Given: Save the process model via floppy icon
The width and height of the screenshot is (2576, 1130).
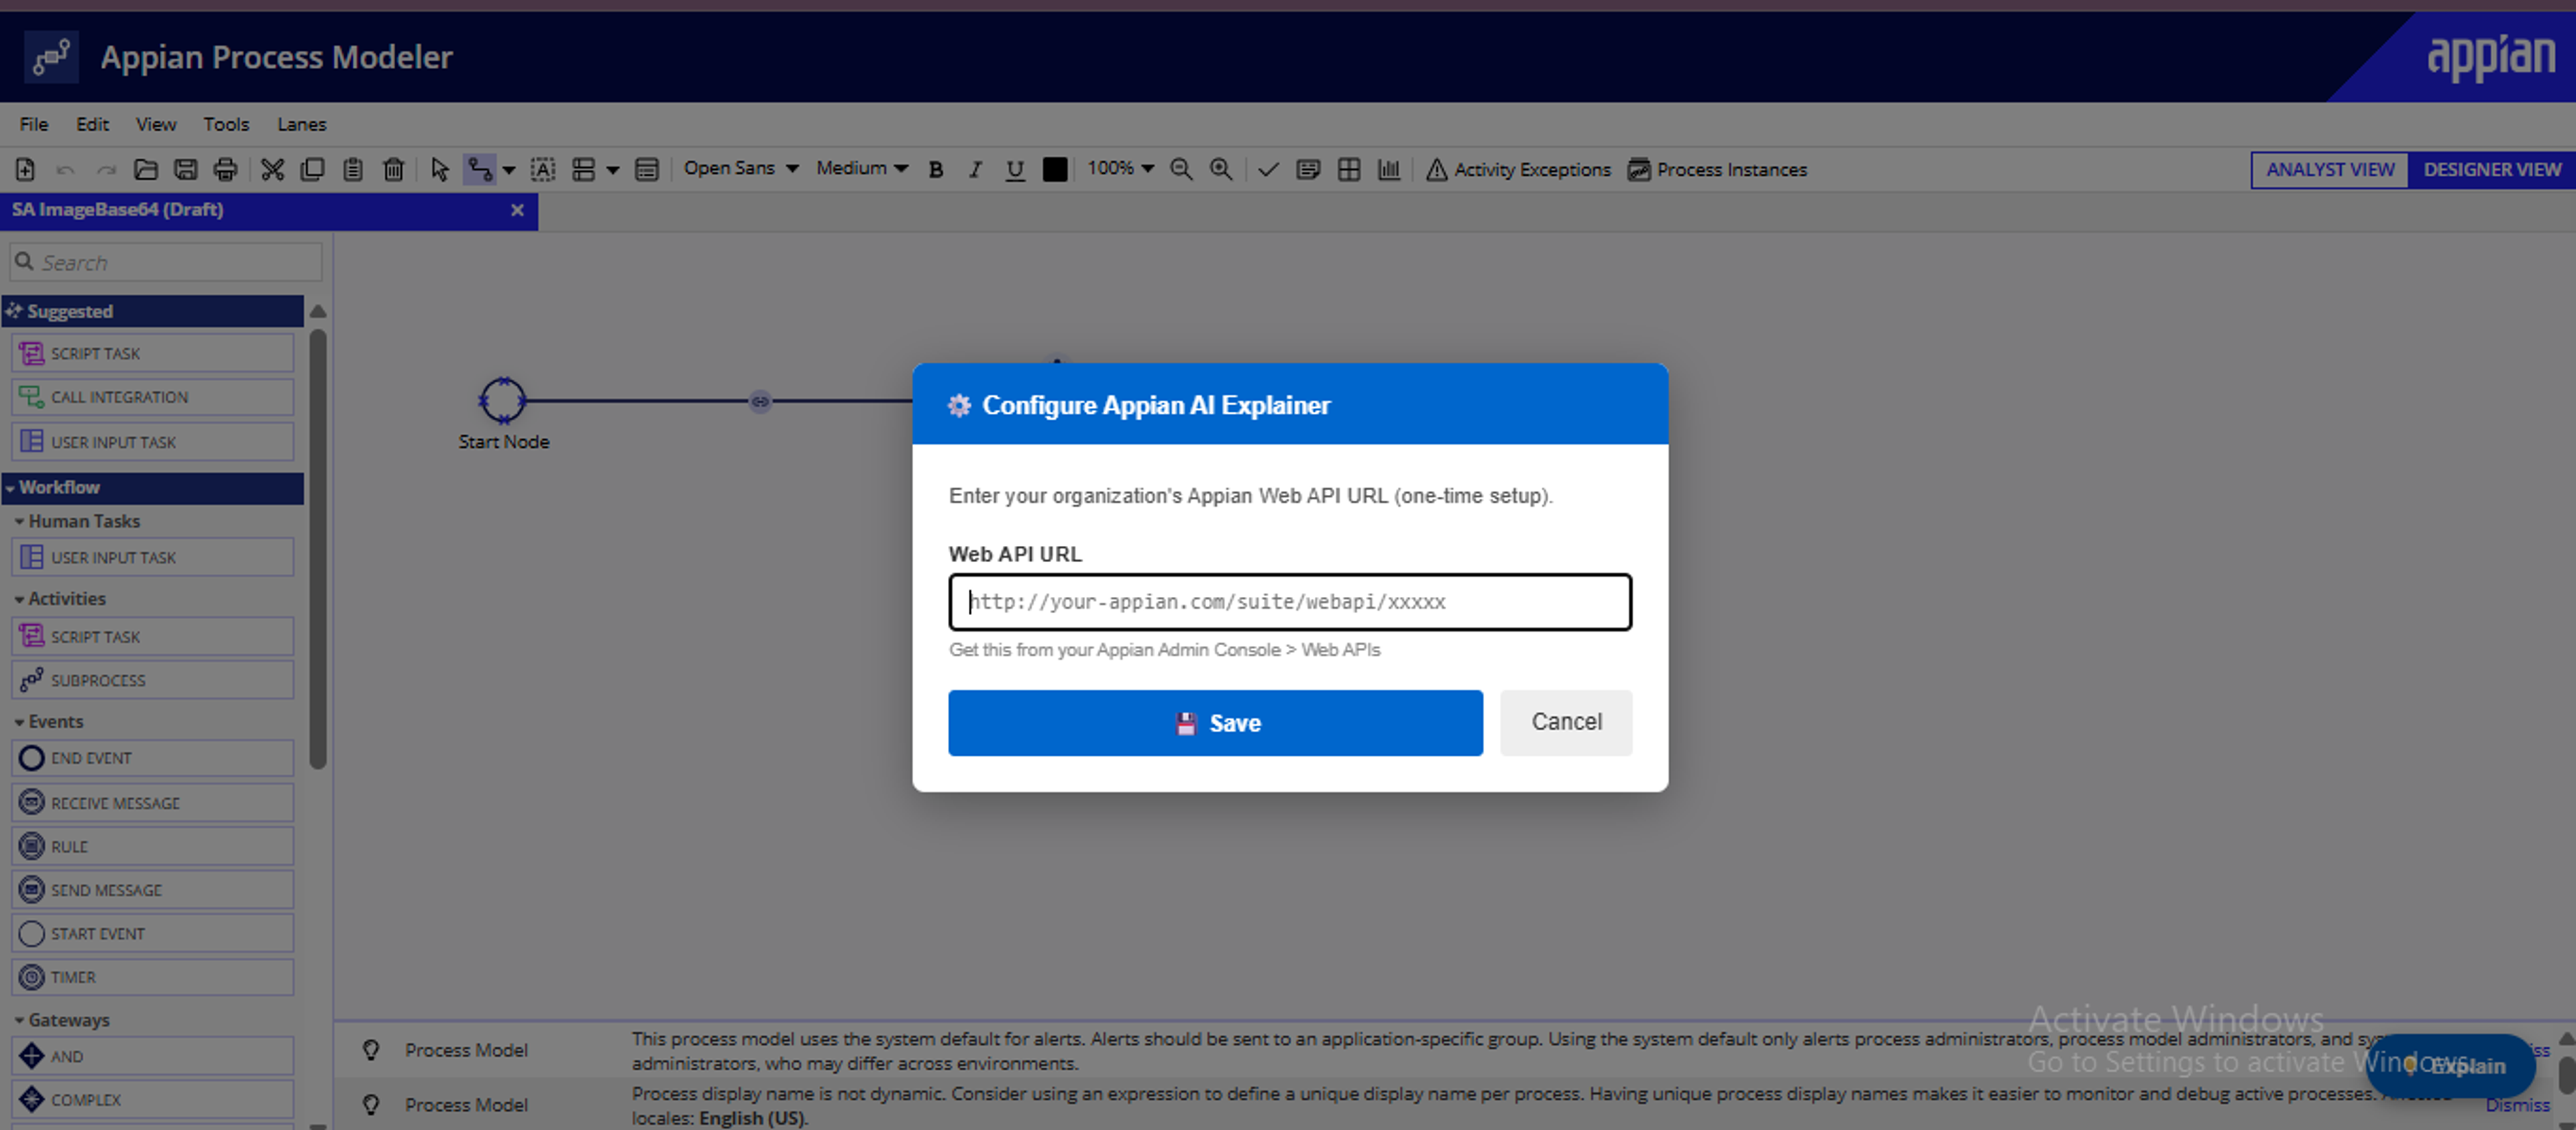Looking at the screenshot, I should click(186, 169).
